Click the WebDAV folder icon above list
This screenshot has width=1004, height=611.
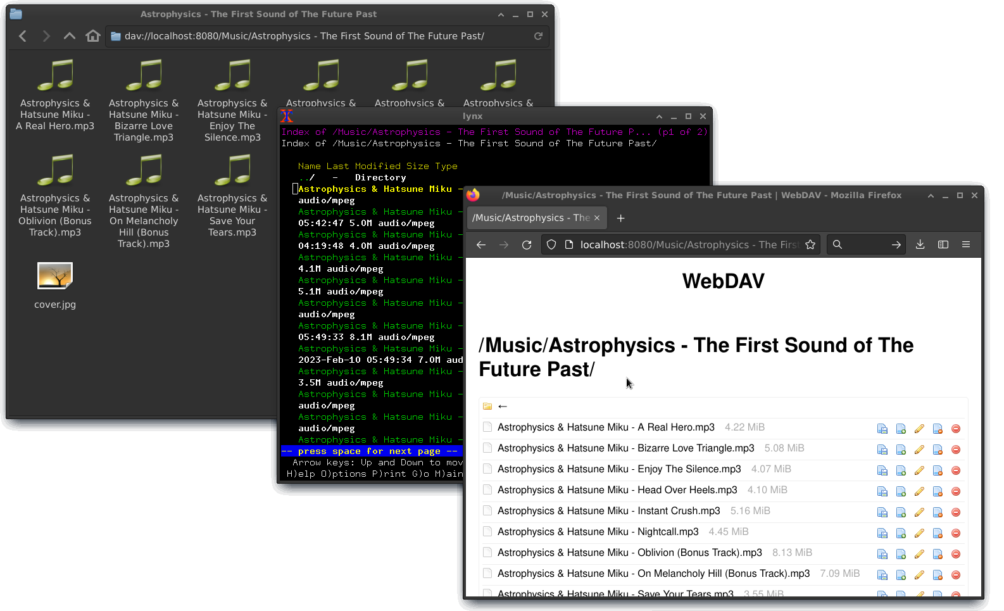point(487,406)
